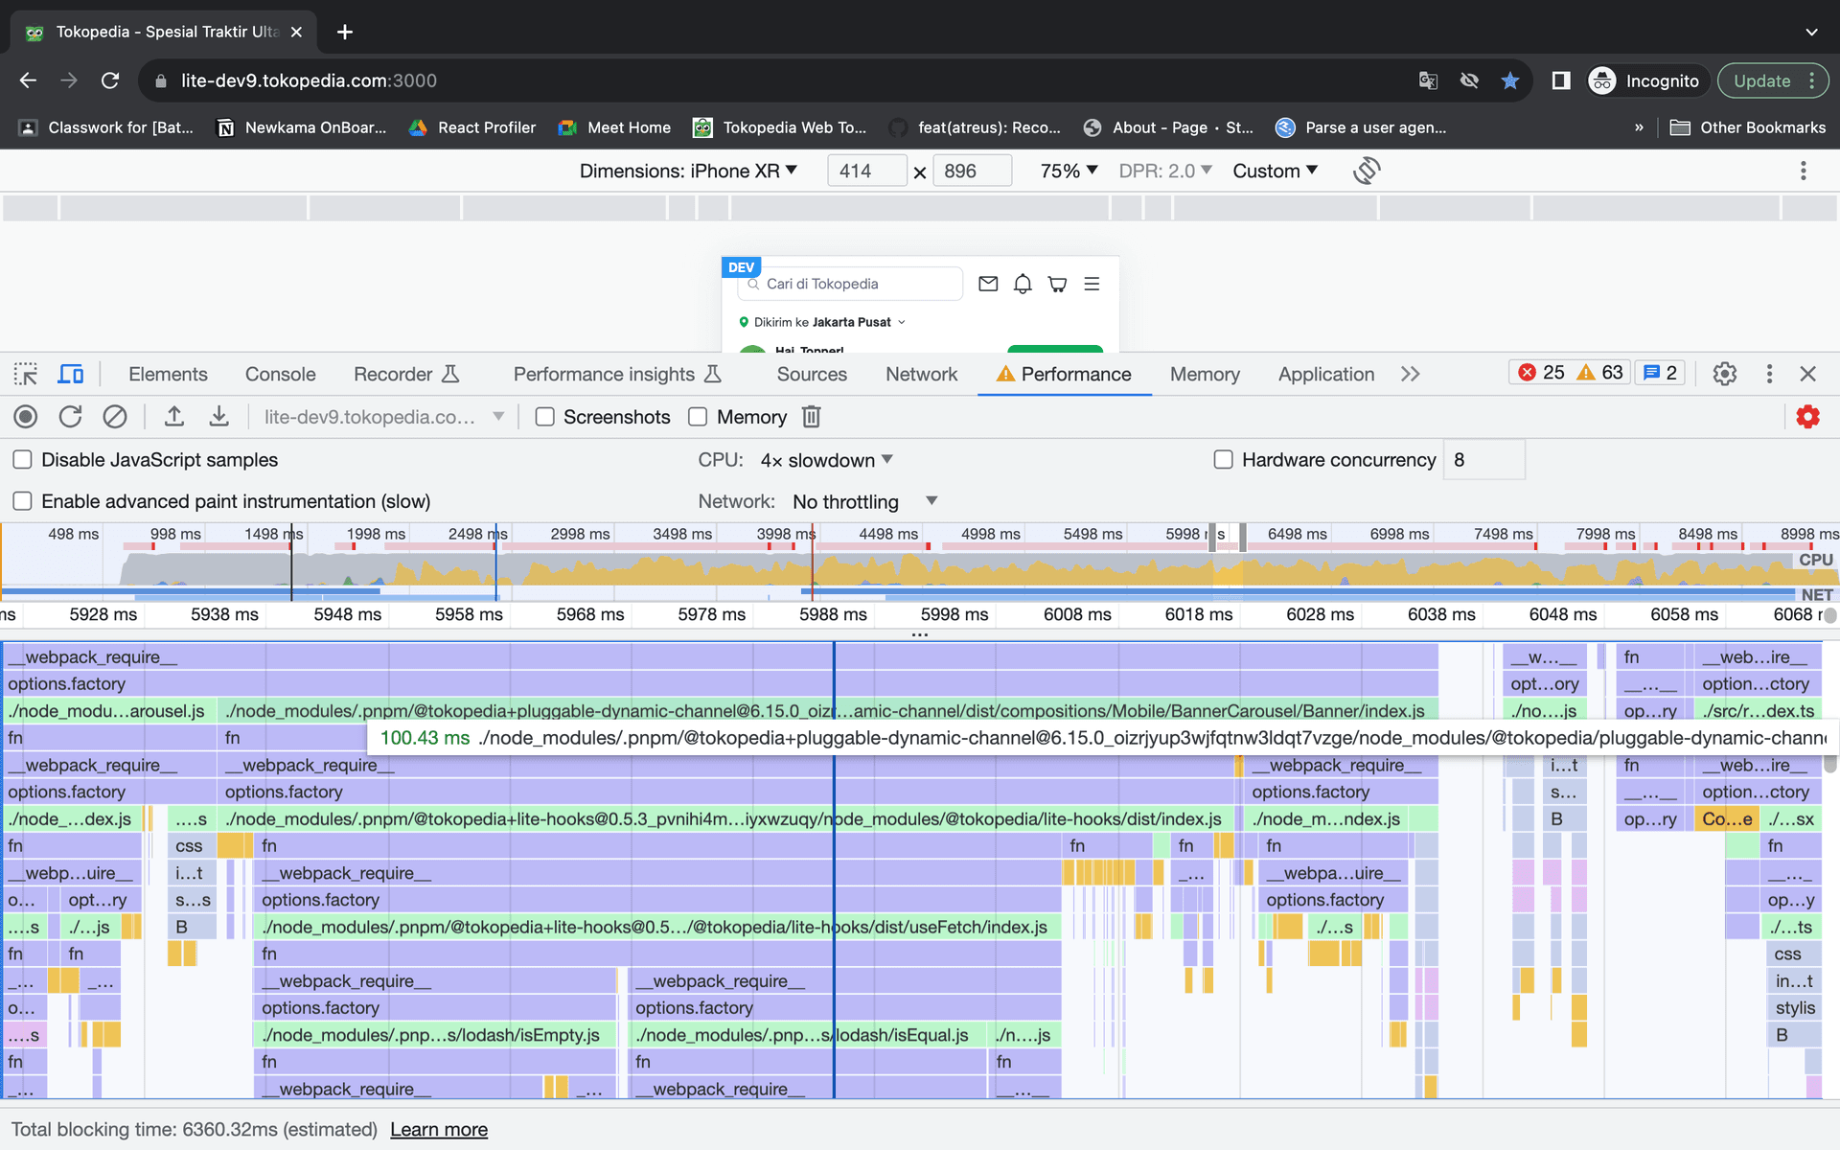Show the warnings badge with 63
The image size is (1840, 1150).
(1599, 373)
